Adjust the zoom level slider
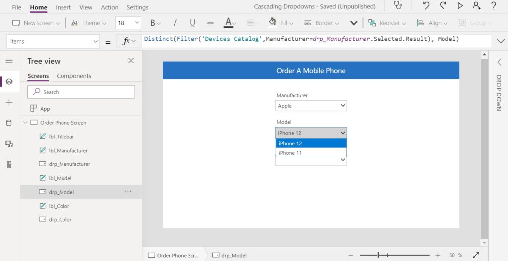 coord(378,255)
